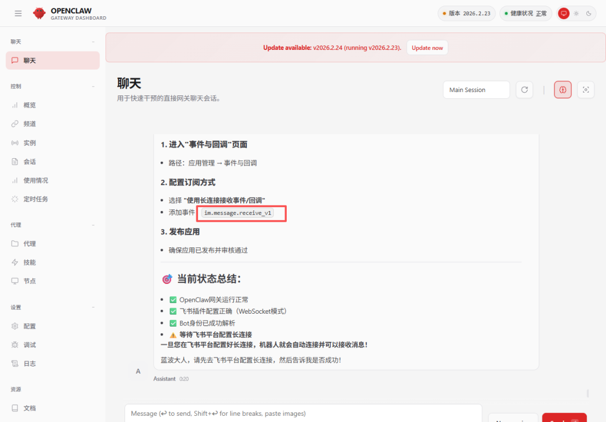Switch to light theme sun icon
606x422 pixels.
pyautogui.click(x=576, y=13)
